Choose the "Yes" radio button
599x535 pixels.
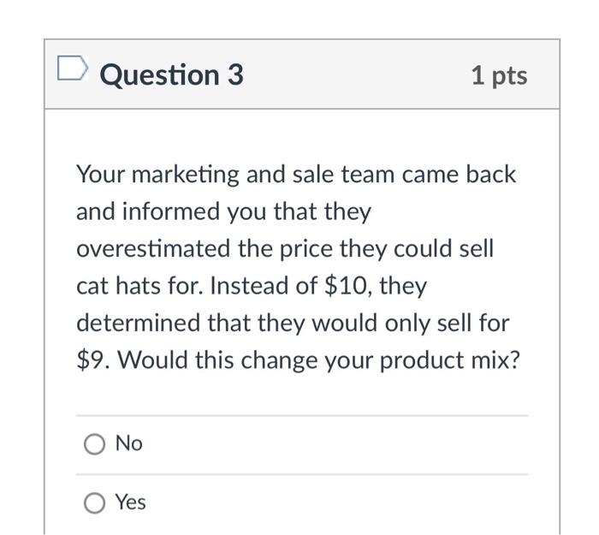point(94,503)
